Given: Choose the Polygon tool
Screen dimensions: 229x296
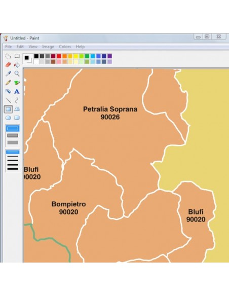Looking at the screenshot, I should point(17,109).
